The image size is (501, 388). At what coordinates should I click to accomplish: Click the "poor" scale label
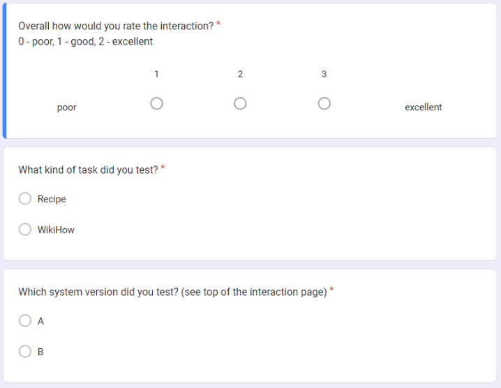[x=67, y=107]
